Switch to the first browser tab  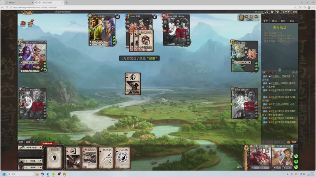point(19,2)
